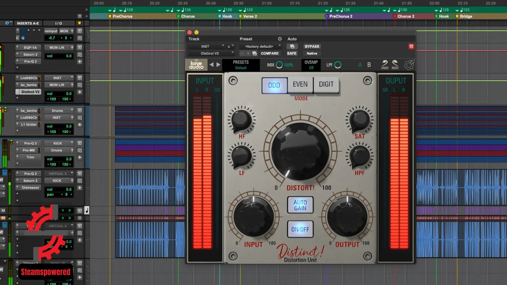Click the note icon beside the MIDI track
The image size is (507, 285).
click(x=87, y=211)
